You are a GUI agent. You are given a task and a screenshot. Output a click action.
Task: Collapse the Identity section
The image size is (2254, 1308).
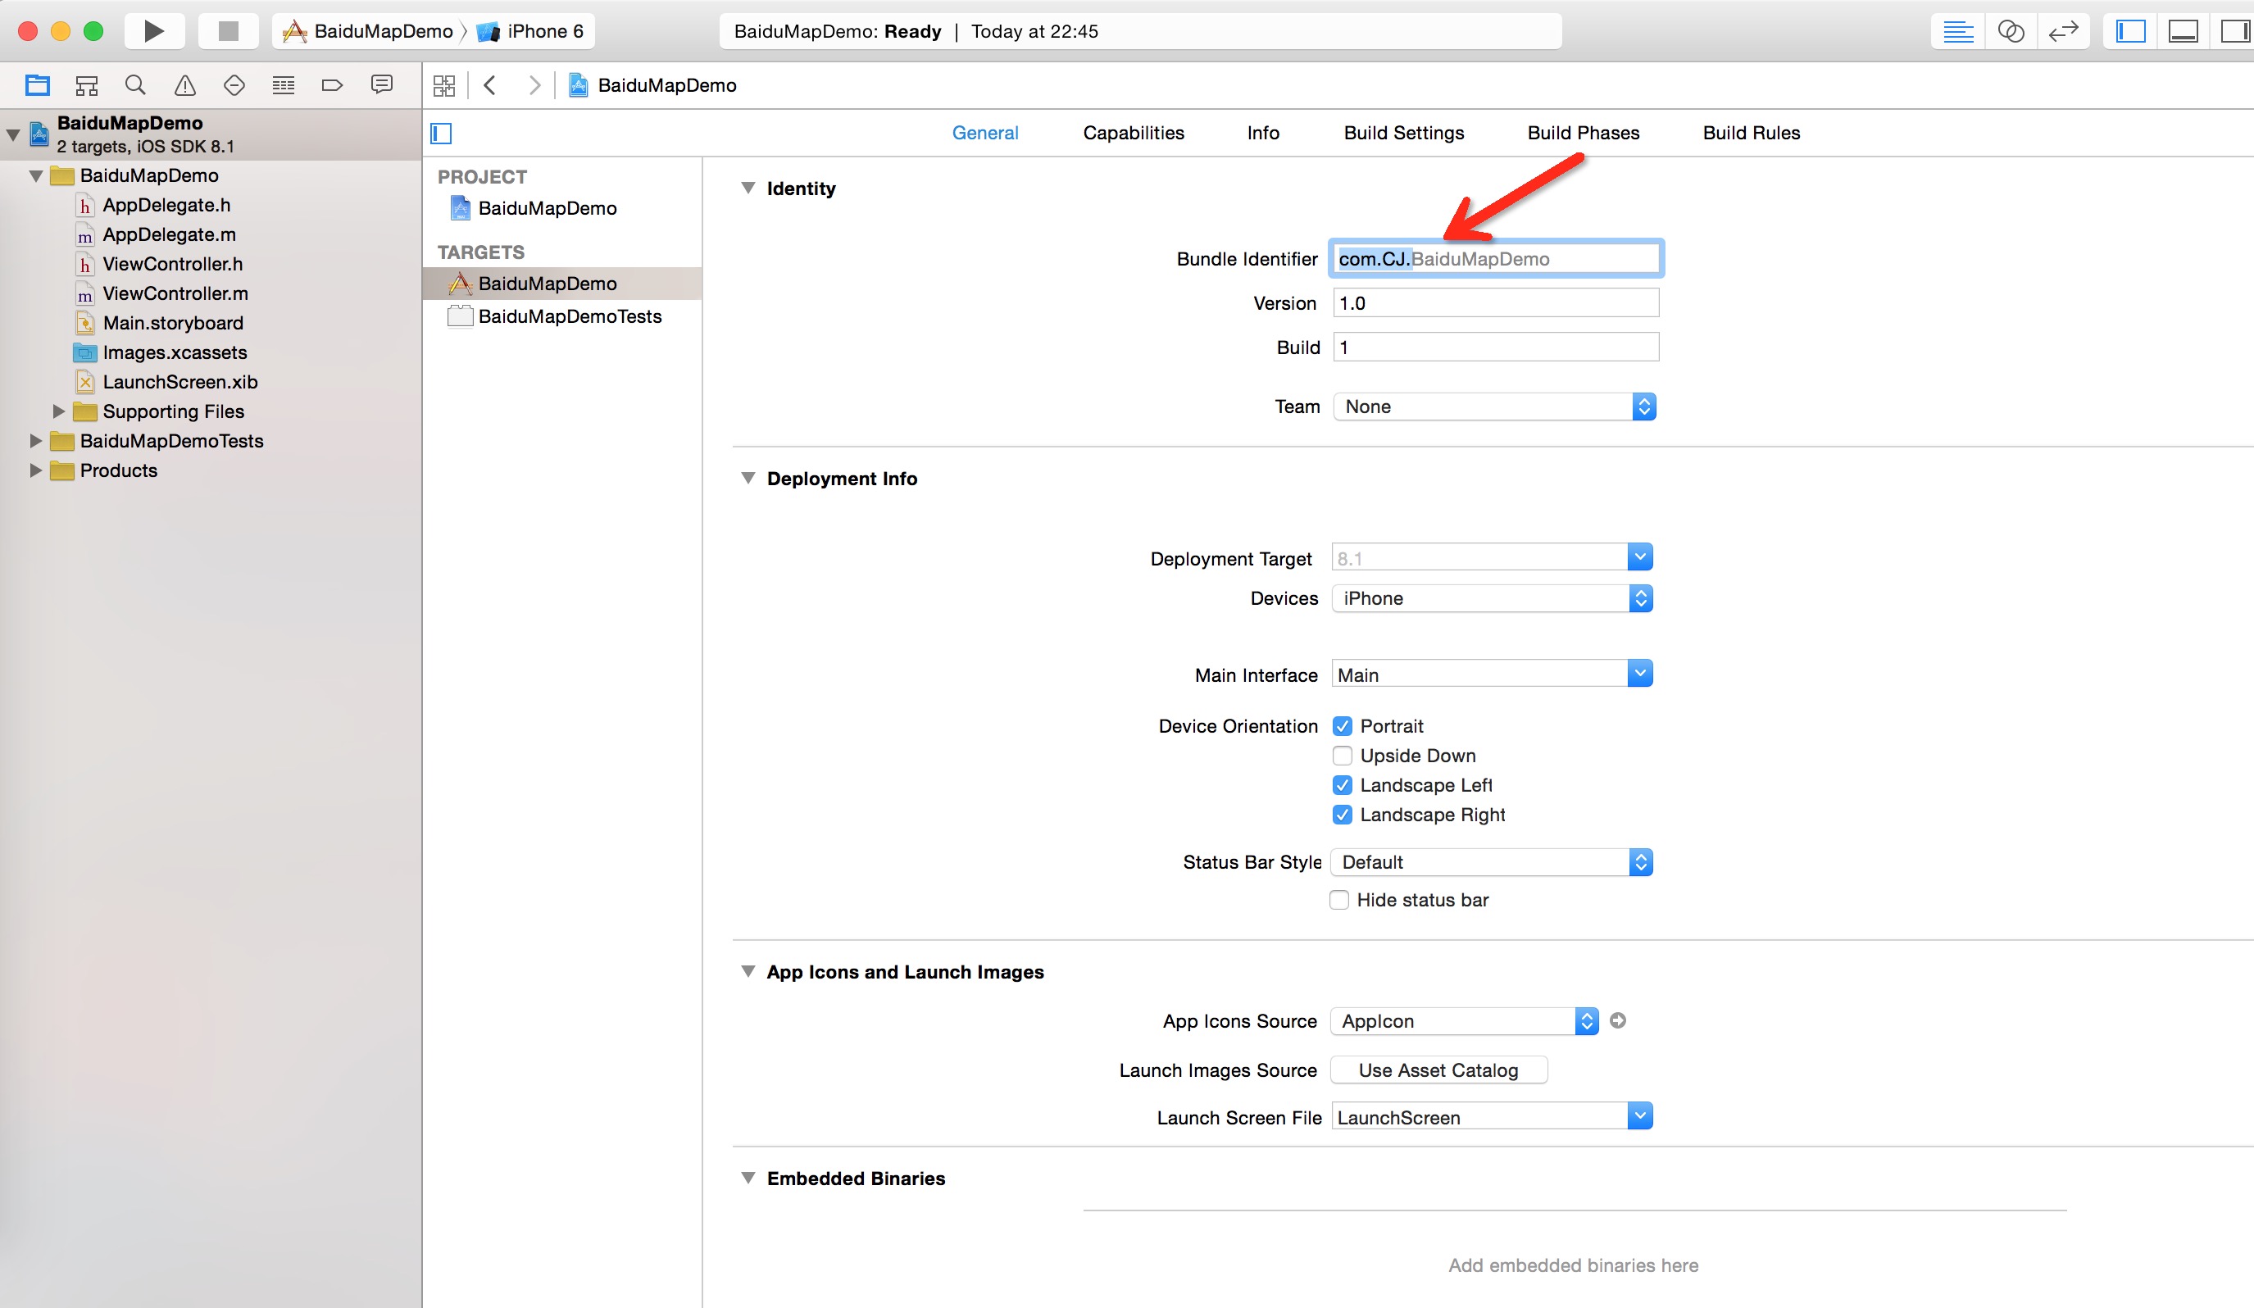coord(748,188)
